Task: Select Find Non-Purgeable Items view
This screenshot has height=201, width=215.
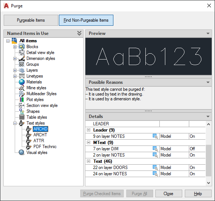Action: (x=86, y=20)
